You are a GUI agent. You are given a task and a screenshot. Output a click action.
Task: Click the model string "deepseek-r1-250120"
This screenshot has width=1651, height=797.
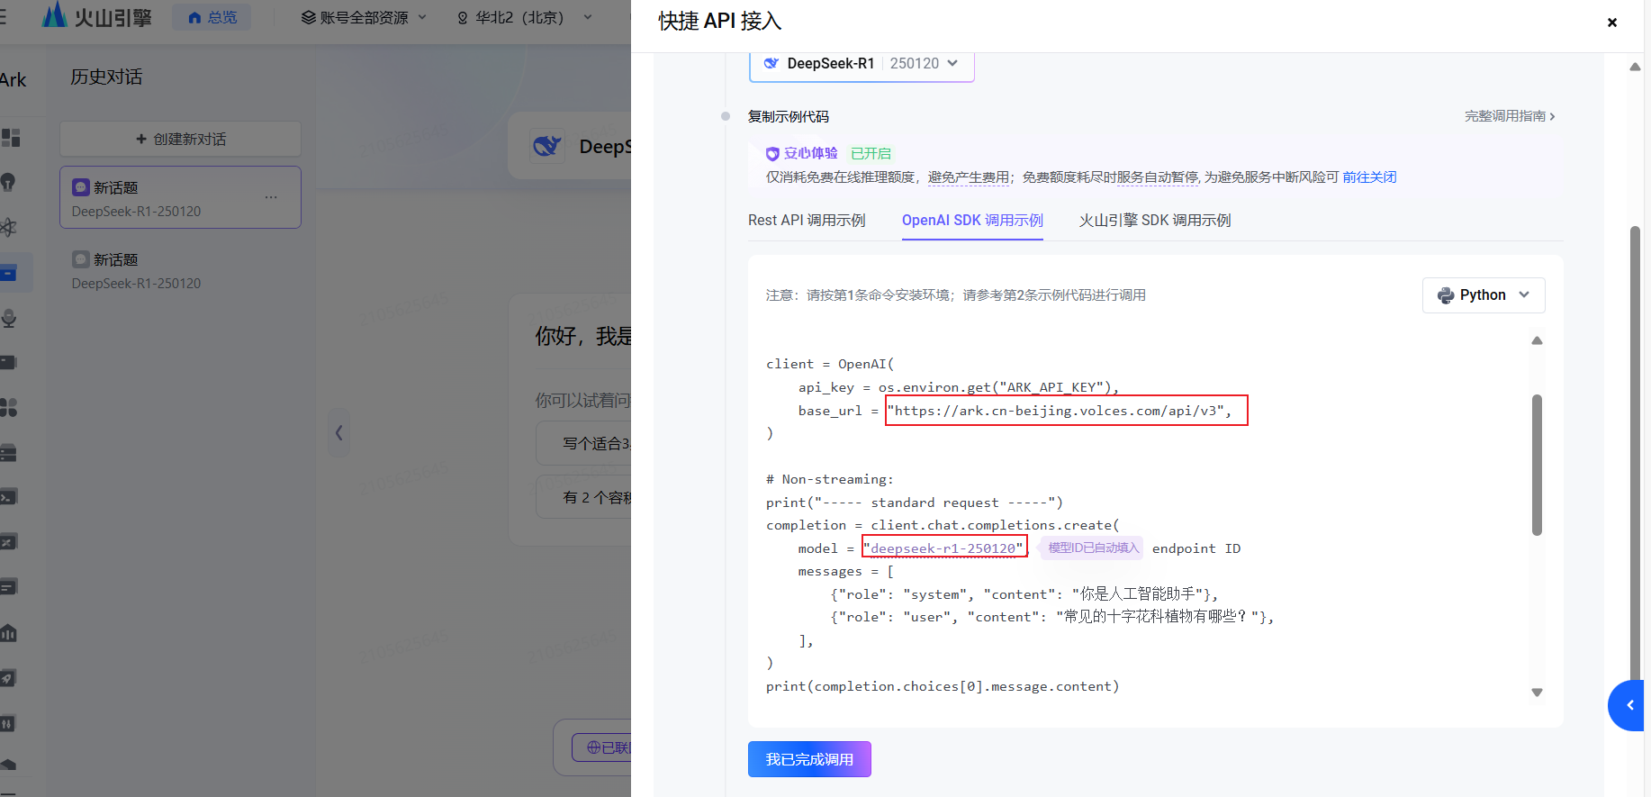[943, 548]
